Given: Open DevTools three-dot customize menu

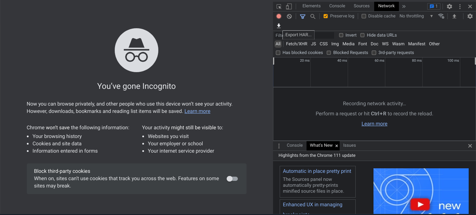Looking at the screenshot, I should [460, 6].
